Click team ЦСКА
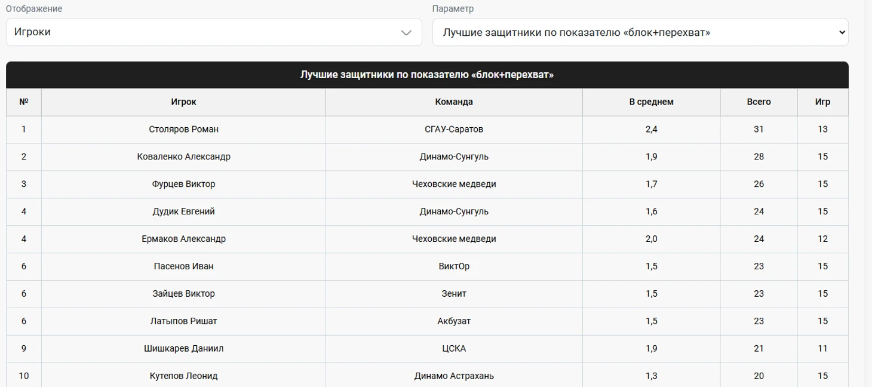872x387 pixels. tap(454, 349)
